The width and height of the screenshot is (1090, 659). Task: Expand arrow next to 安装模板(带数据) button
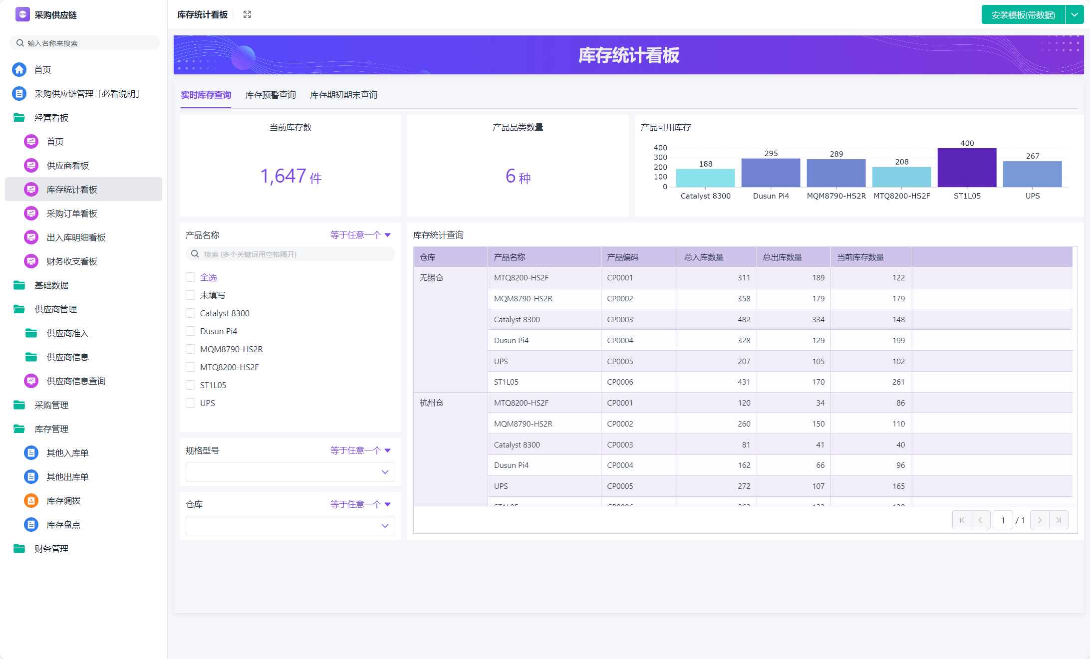click(1075, 15)
